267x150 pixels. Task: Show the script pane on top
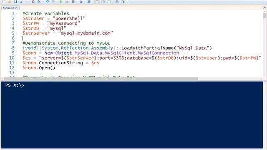tap(97, 2)
